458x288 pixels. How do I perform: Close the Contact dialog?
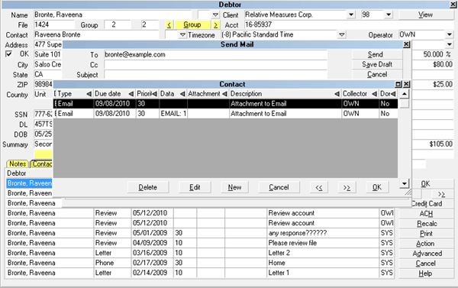click(x=406, y=84)
